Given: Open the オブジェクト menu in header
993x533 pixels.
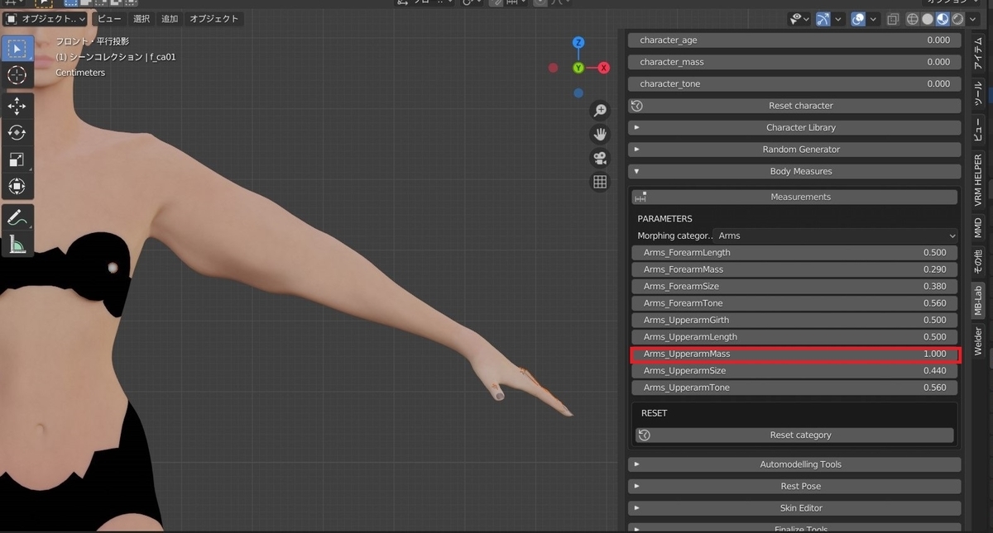Looking at the screenshot, I should click(x=213, y=18).
